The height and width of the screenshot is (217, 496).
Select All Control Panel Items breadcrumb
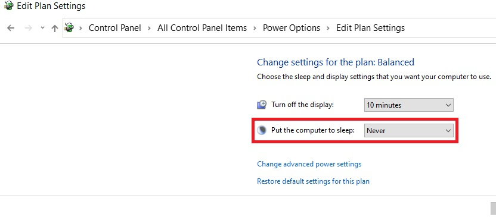[x=202, y=28]
